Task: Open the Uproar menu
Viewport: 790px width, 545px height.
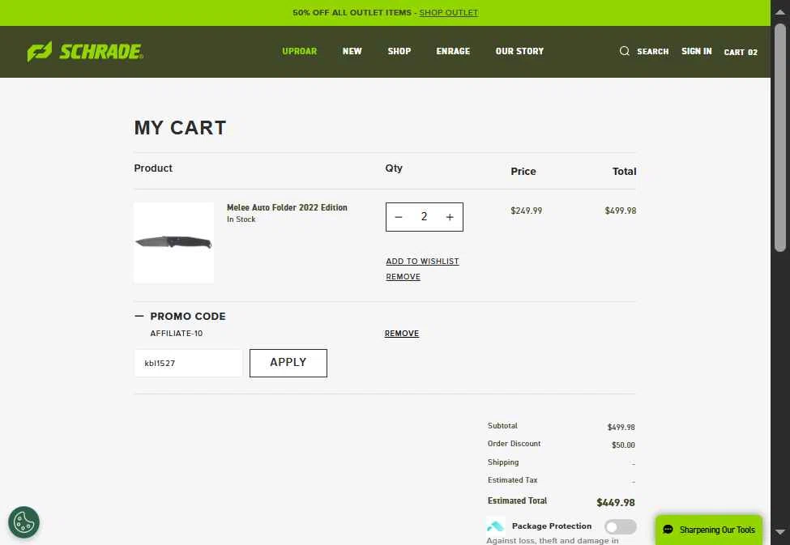Action: [x=299, y=51]
